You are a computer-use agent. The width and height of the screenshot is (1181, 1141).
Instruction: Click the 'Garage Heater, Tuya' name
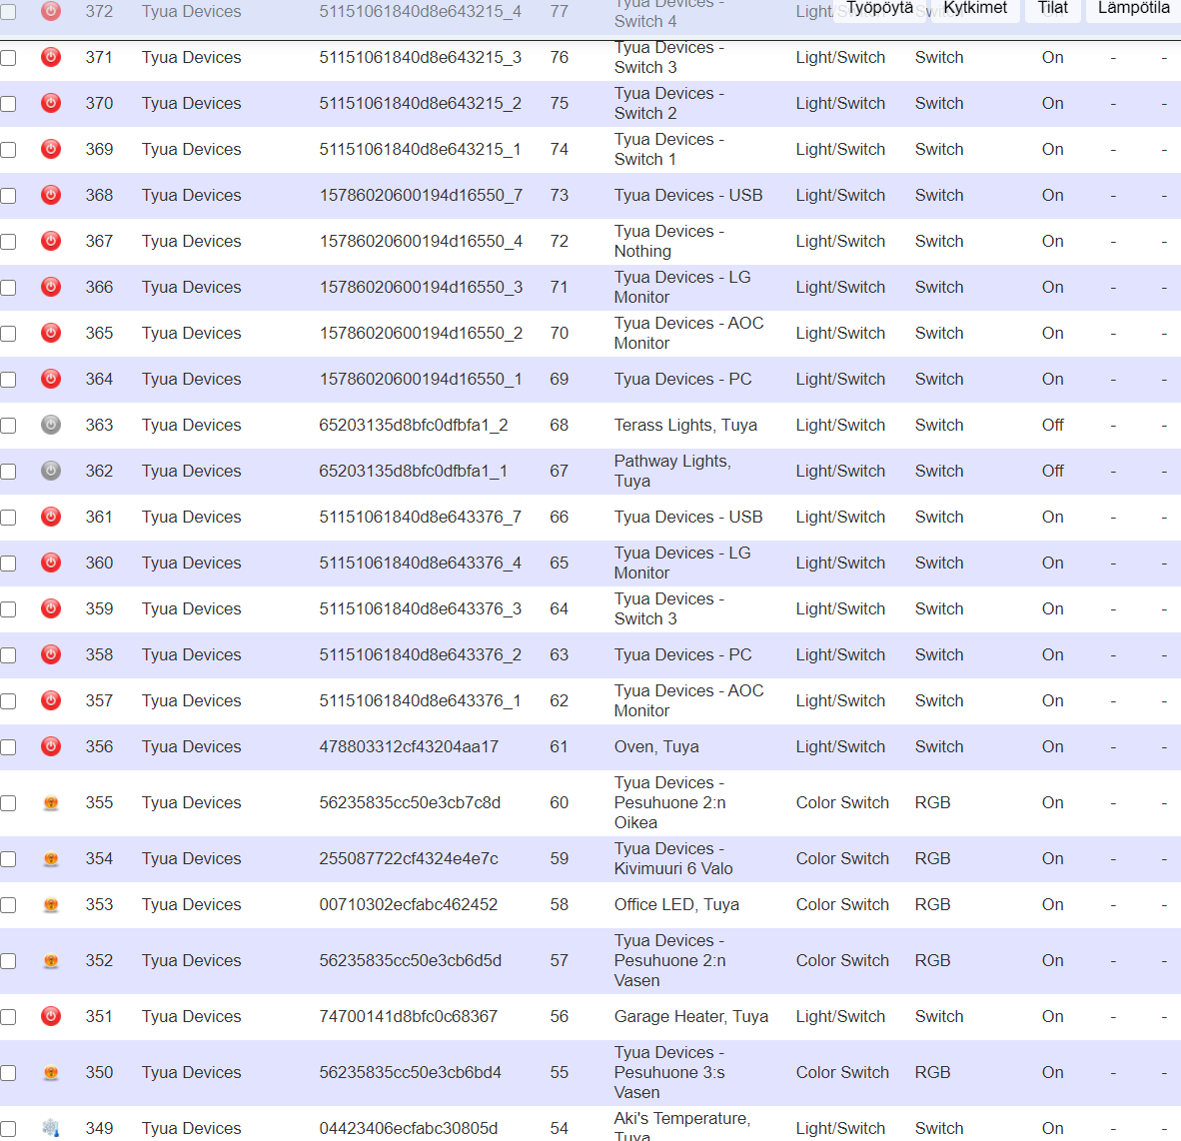690,1016
